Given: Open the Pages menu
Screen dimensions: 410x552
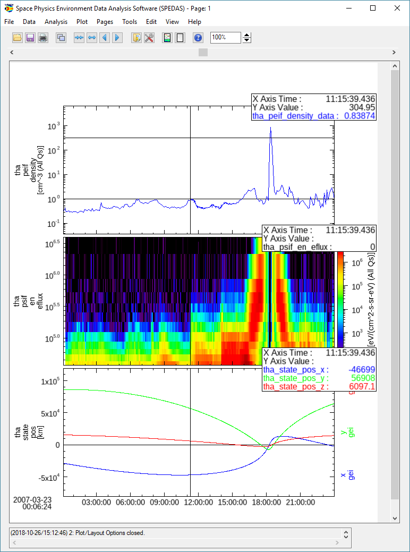Looking at the screenshot, I should click(105, 22).
